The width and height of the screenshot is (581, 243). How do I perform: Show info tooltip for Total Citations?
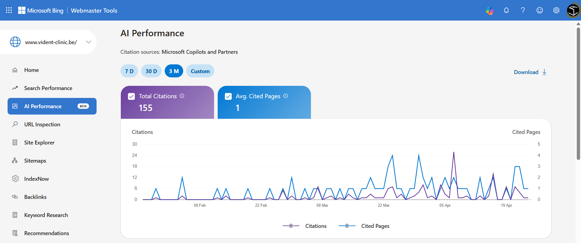182,96
